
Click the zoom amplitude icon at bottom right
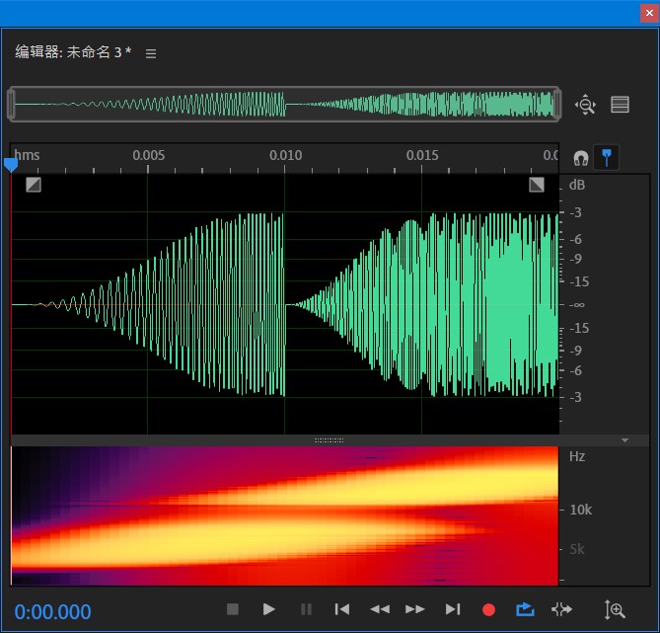[x=615, y=610]
